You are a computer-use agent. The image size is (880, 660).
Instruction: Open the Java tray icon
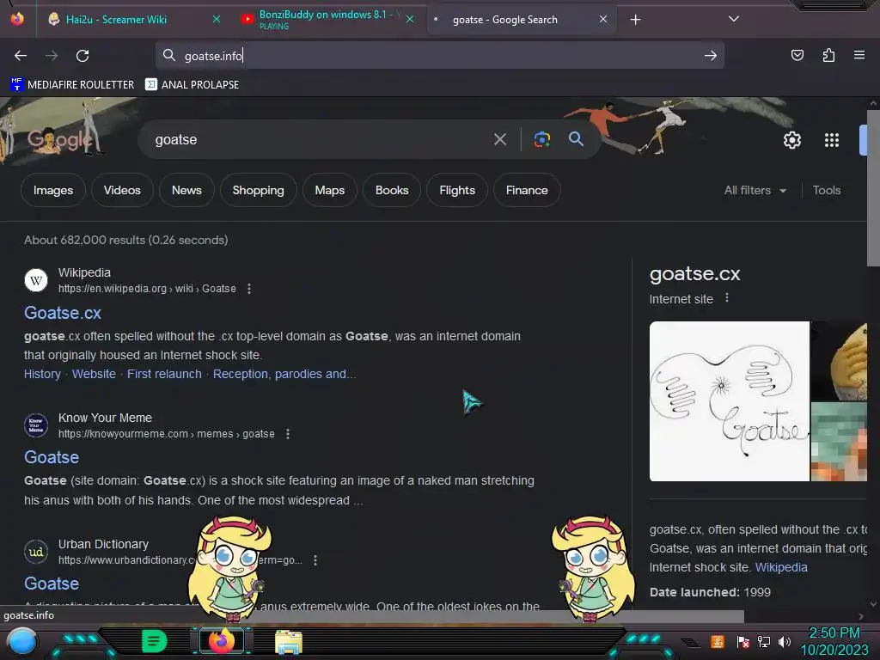click(718, 641)
